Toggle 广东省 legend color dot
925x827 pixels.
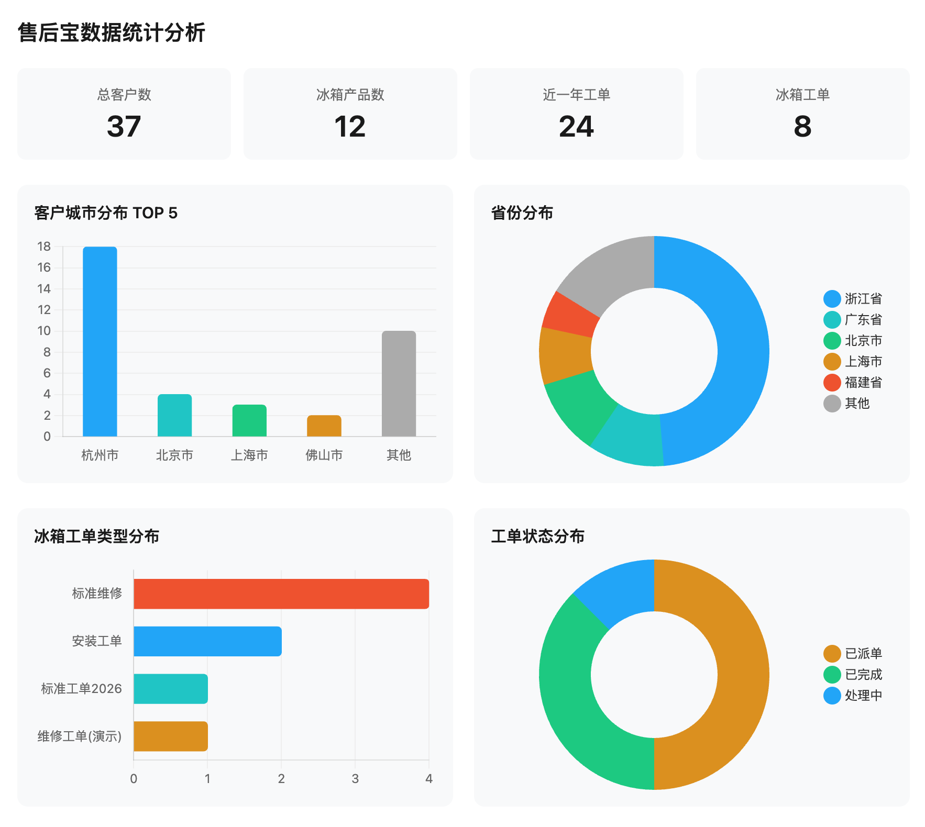click(832, 320)
